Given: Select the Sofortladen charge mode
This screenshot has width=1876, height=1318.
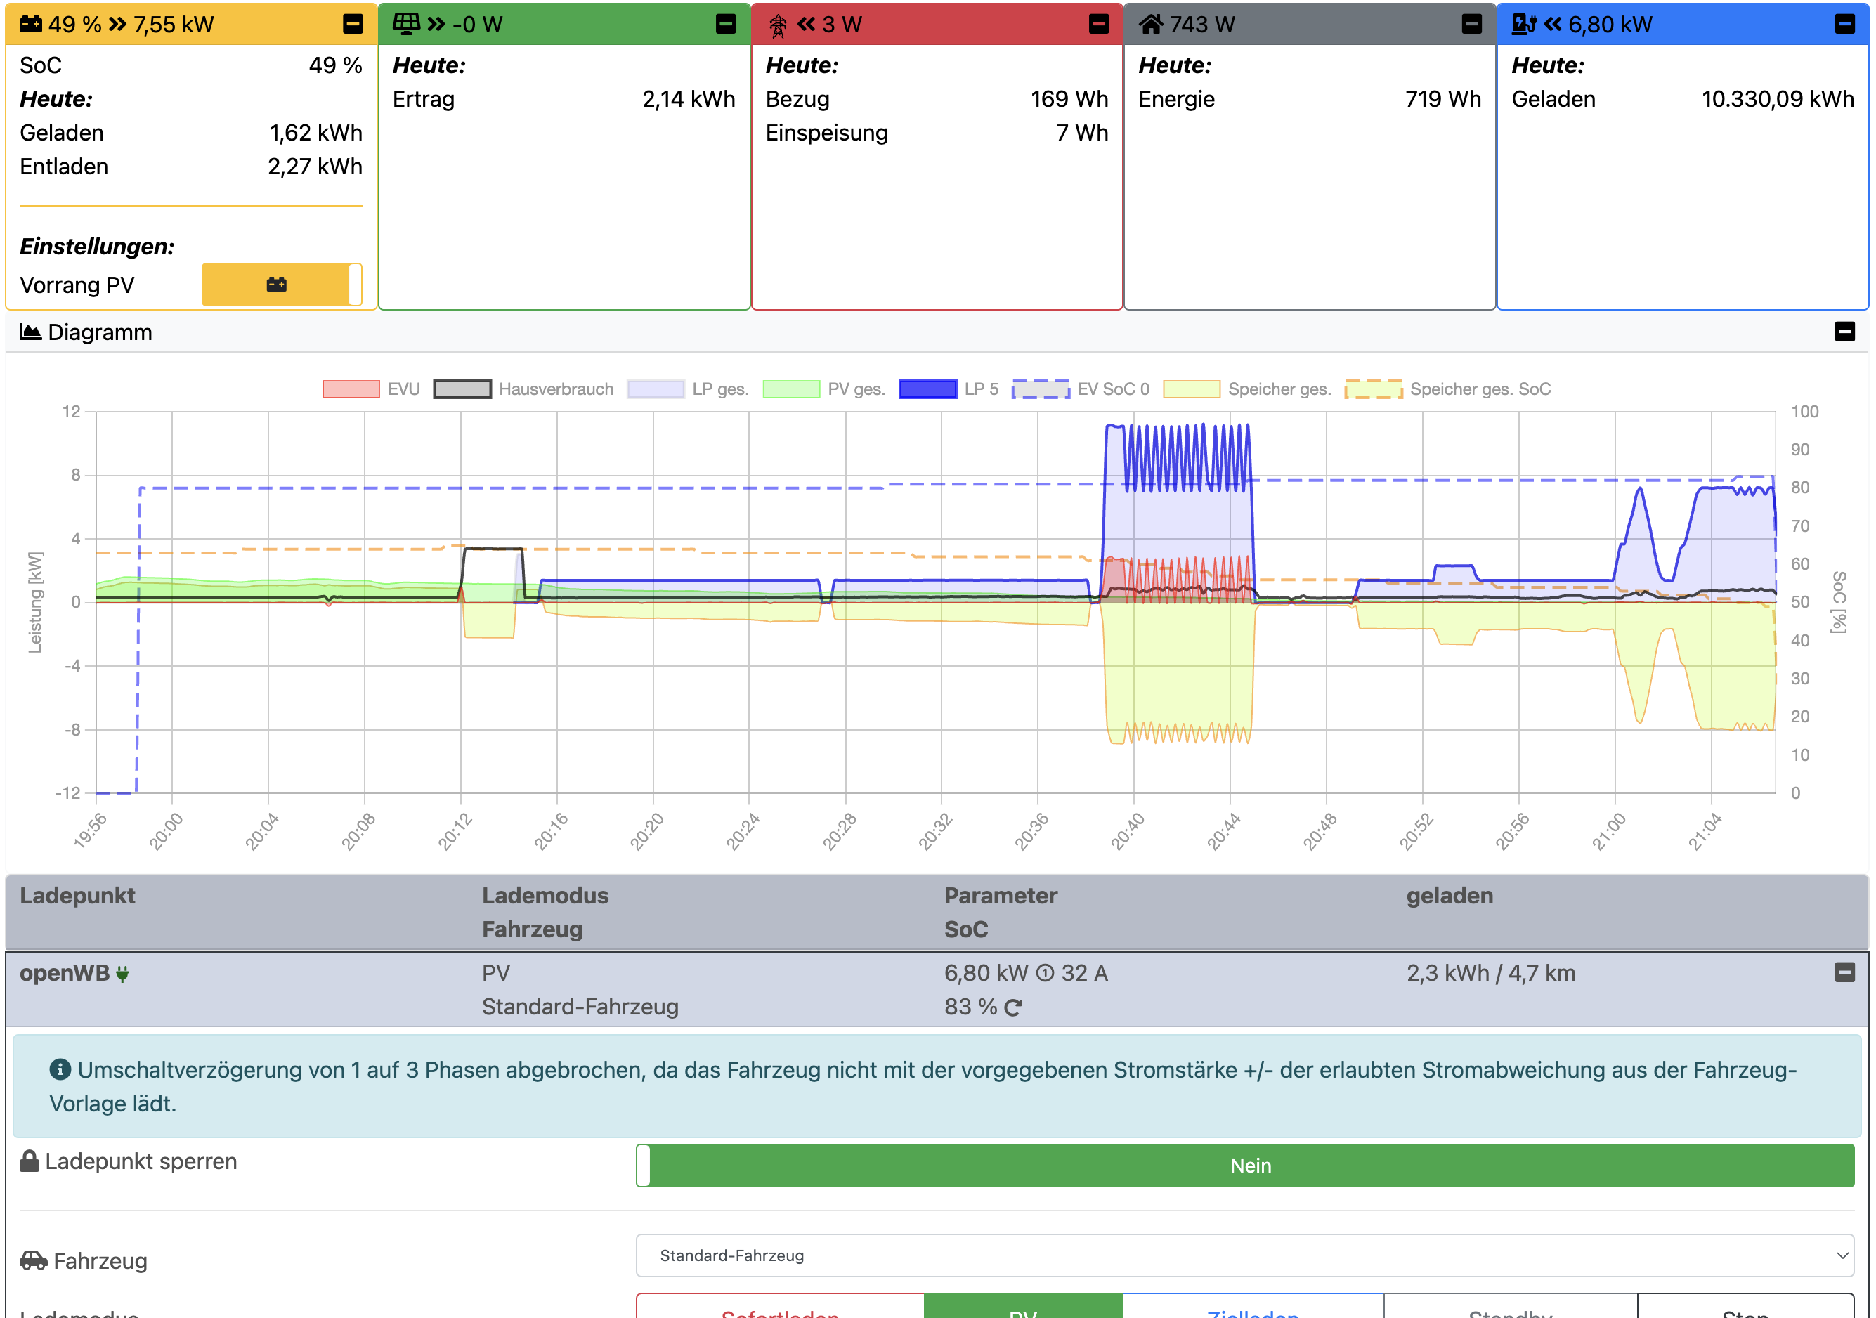Looking at the screenshot, I should click(779, 1309).
